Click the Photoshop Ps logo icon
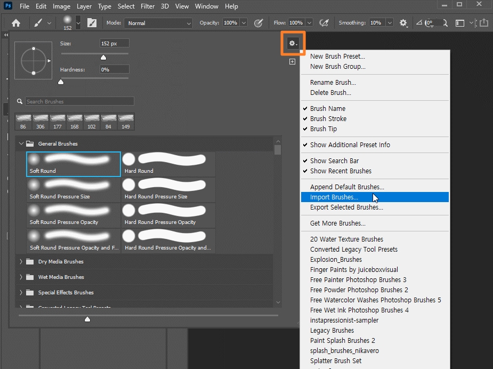 click(8, 6)
